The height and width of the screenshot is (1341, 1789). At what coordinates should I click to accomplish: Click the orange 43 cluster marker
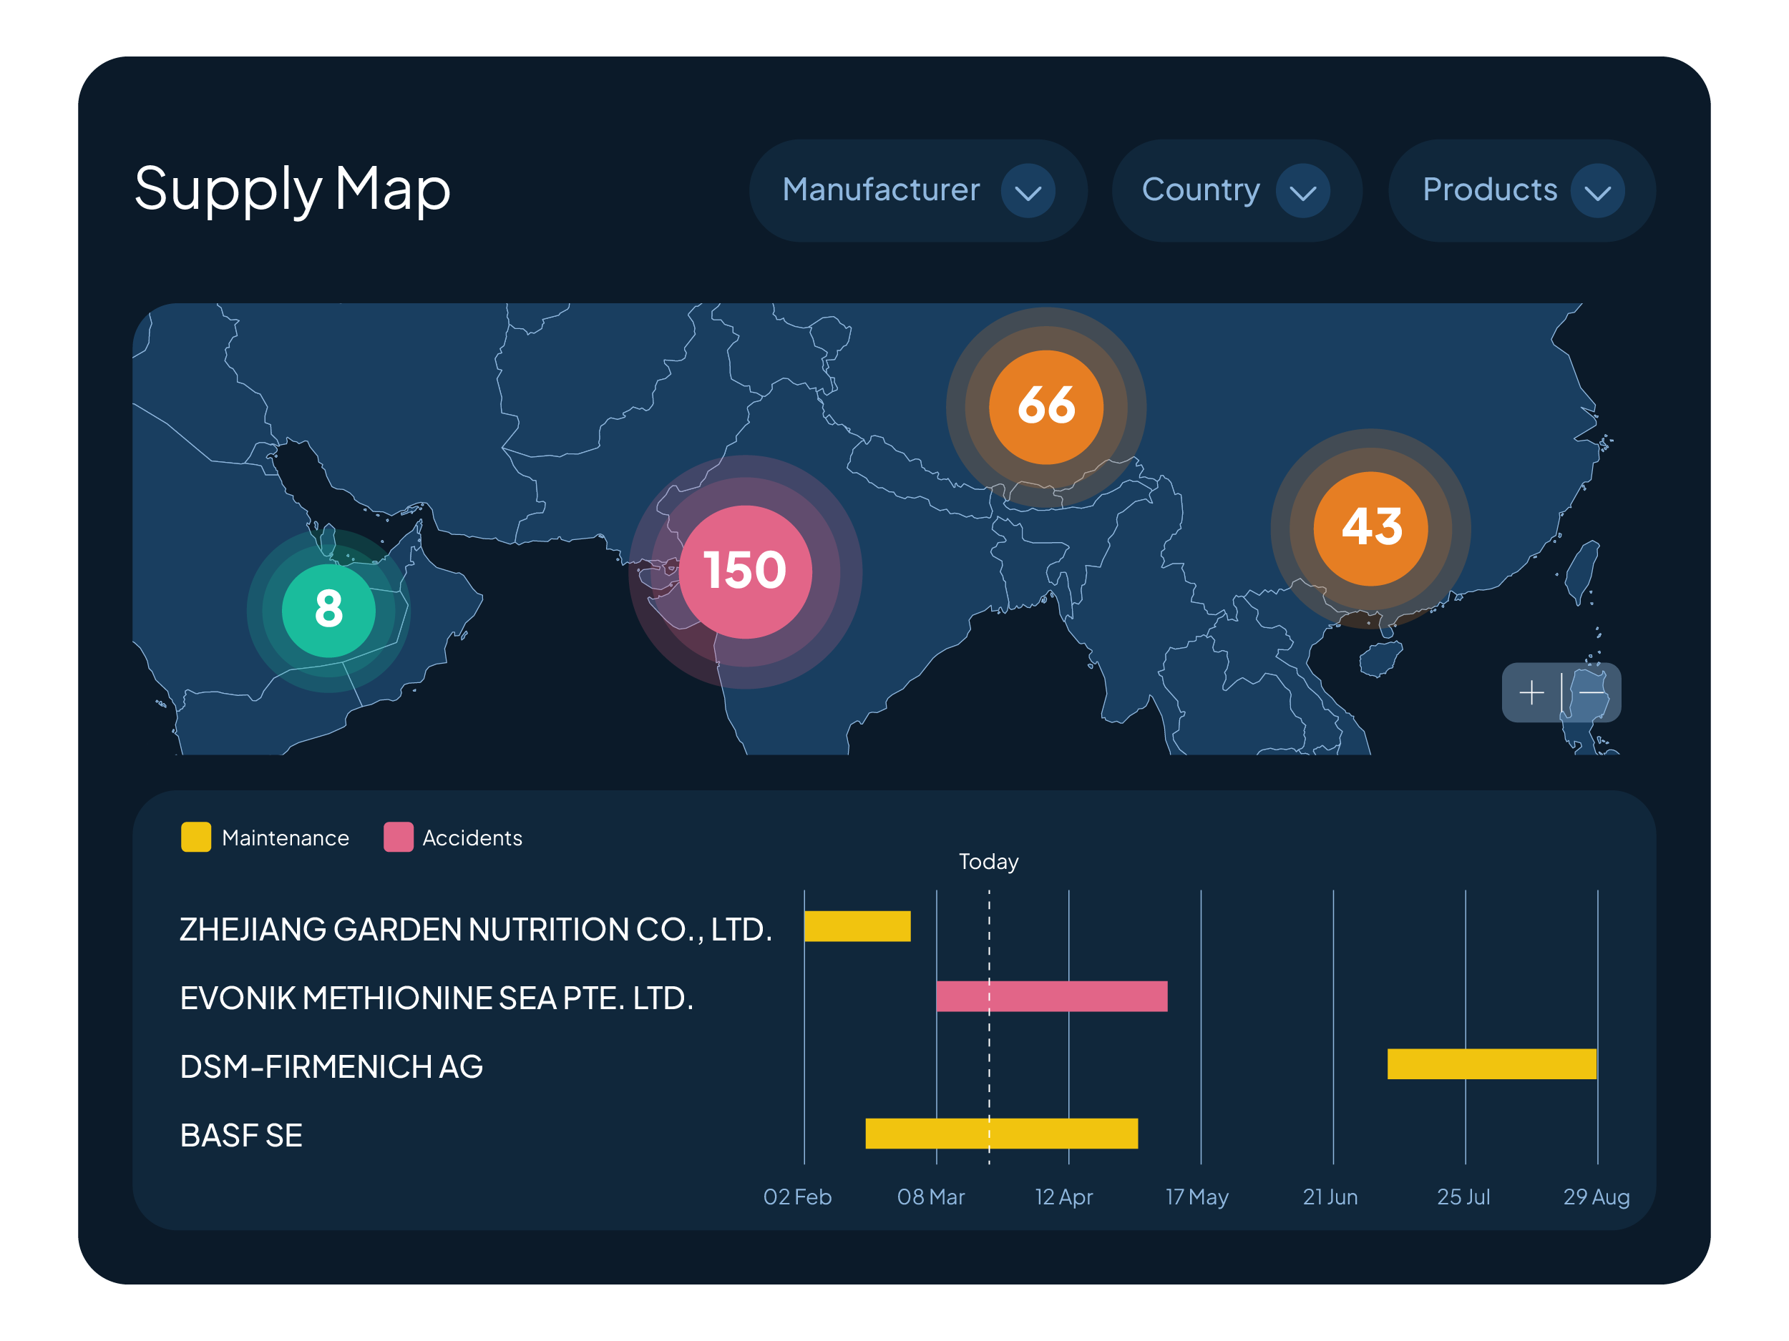point(1370,528)
